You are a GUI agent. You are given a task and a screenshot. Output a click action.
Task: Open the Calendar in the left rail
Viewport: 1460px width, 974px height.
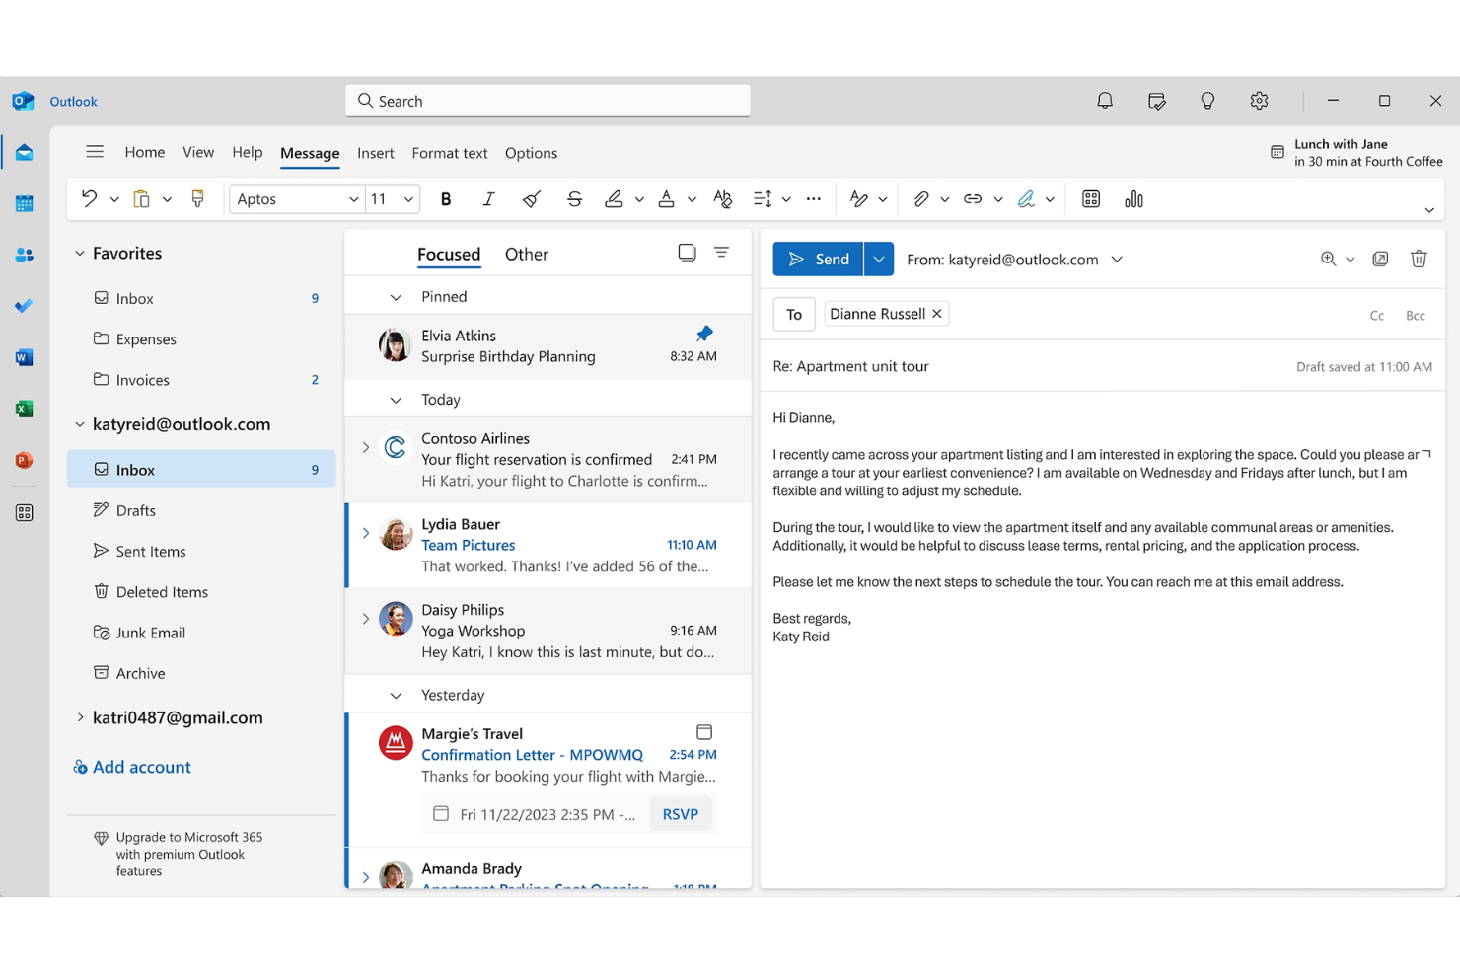[x=24, y=203]
